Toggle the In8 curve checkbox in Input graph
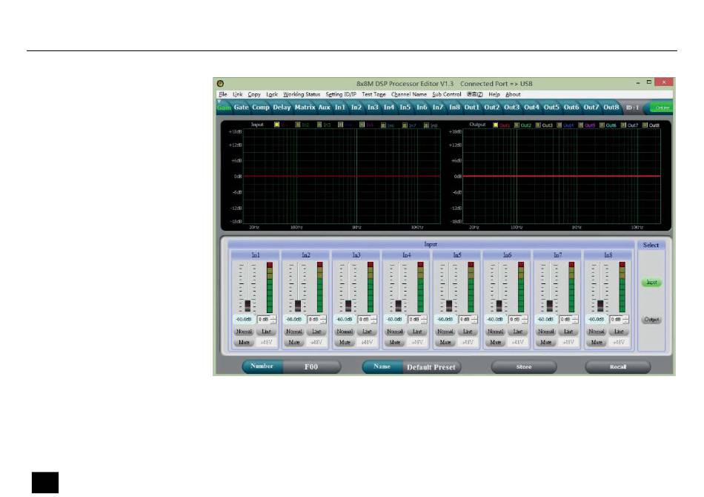The width and height of the screenshot is (704, 497). (427, 125)
